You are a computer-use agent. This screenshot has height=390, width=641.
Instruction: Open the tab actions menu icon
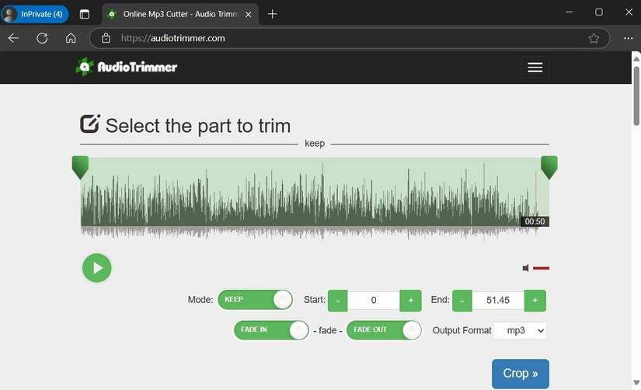85,14
